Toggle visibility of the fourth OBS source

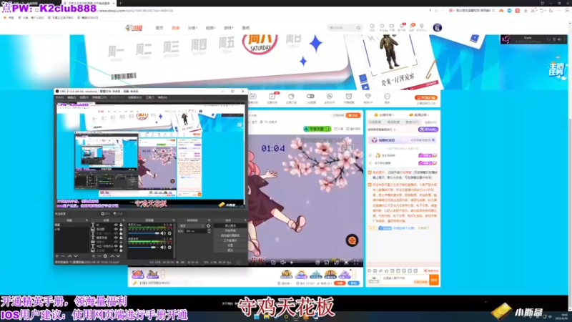point(116,238)
